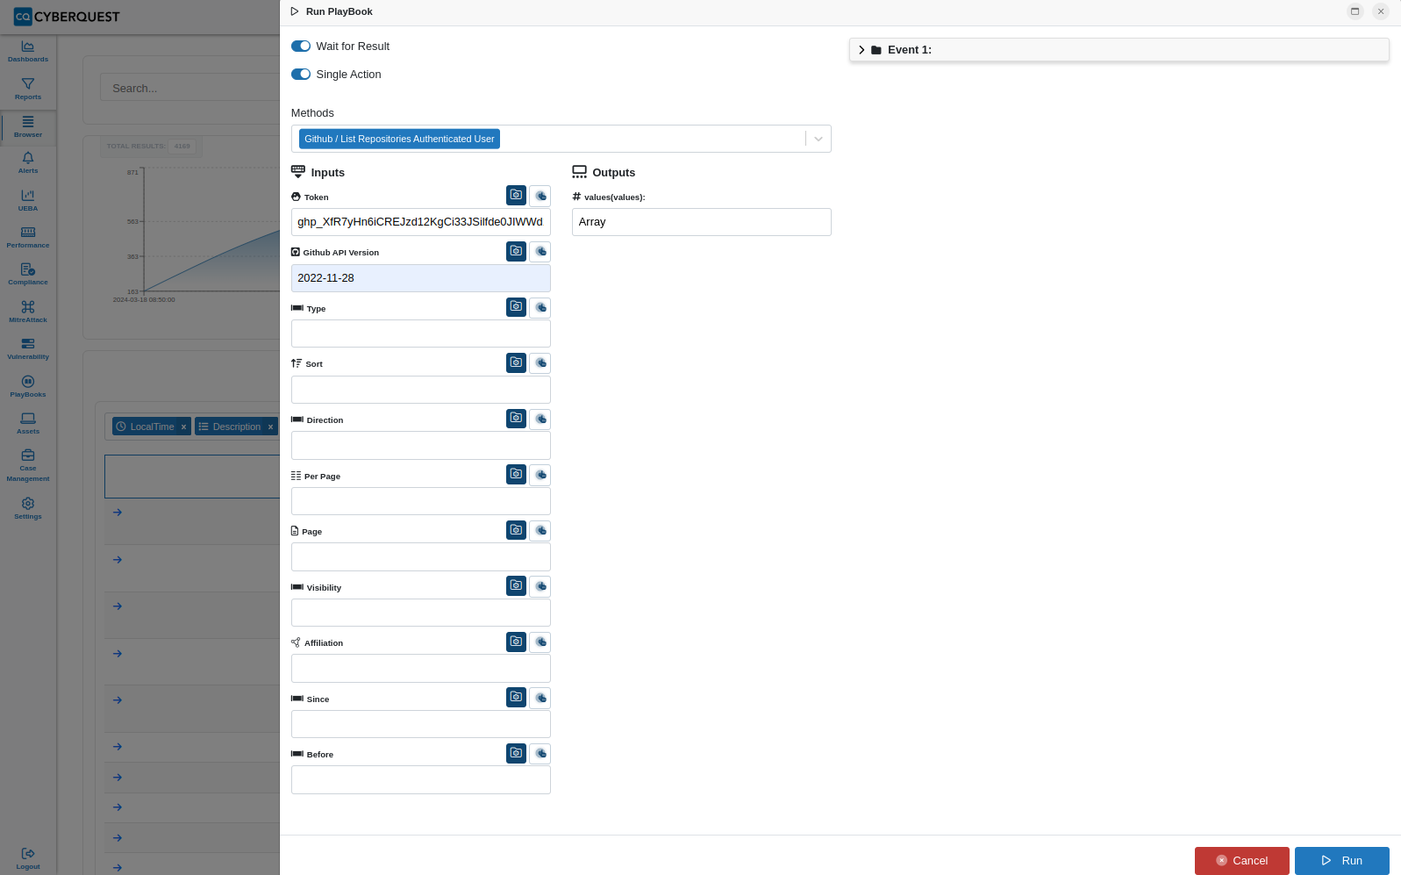The height and width of the screenshot is (875, 1401).
Task: Click light pie-chart icon beside Github API Version
Action: [x=540, y=251]
